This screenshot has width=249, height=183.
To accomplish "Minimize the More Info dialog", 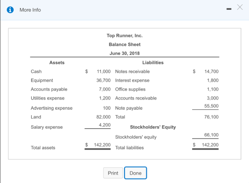I will (229, 9).
